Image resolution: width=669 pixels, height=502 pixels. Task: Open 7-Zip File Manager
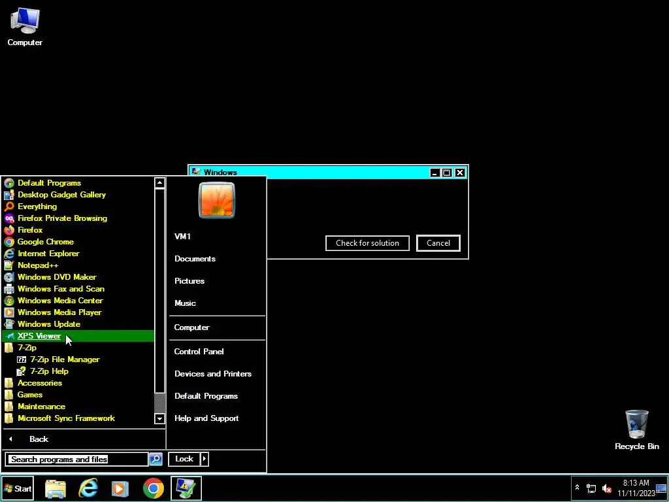tap(78, 360)
